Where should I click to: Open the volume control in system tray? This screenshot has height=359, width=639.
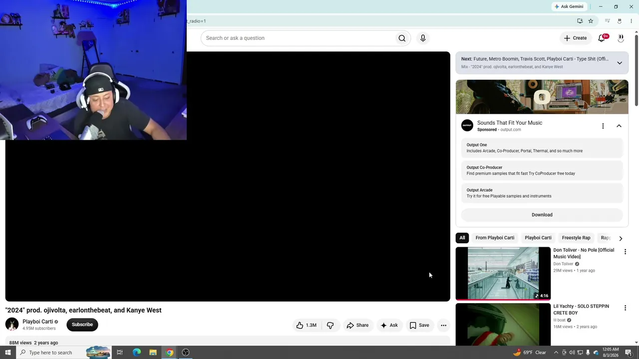(572, 353)
